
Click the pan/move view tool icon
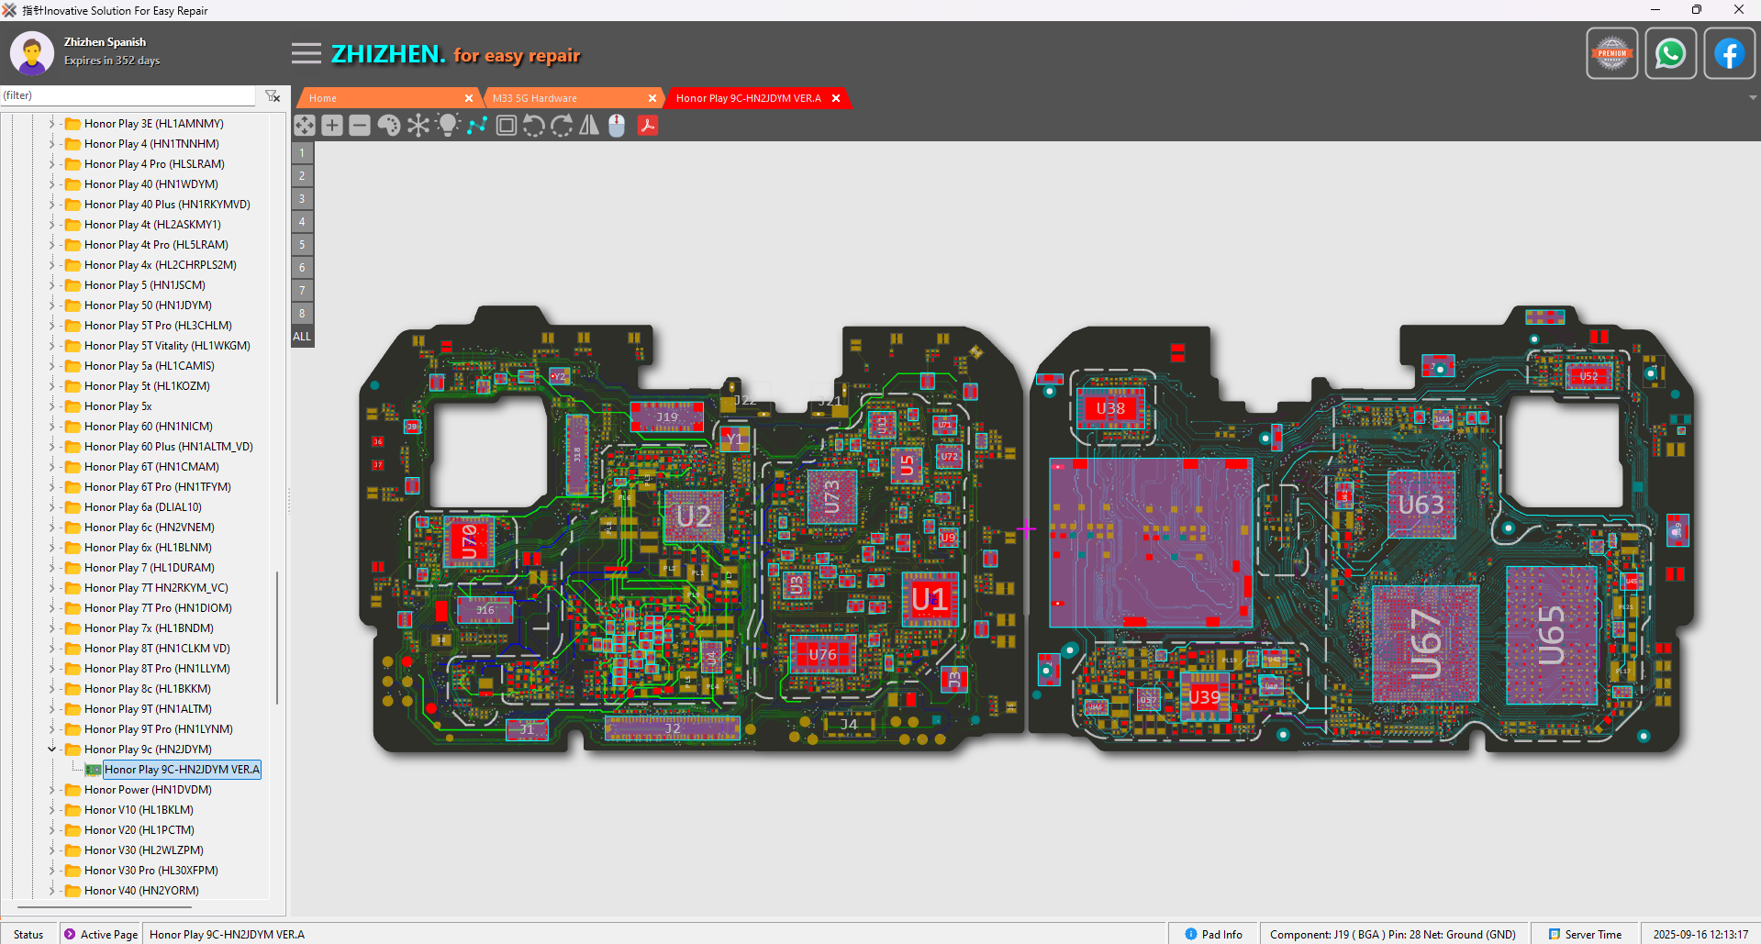(x=305, y=126)
